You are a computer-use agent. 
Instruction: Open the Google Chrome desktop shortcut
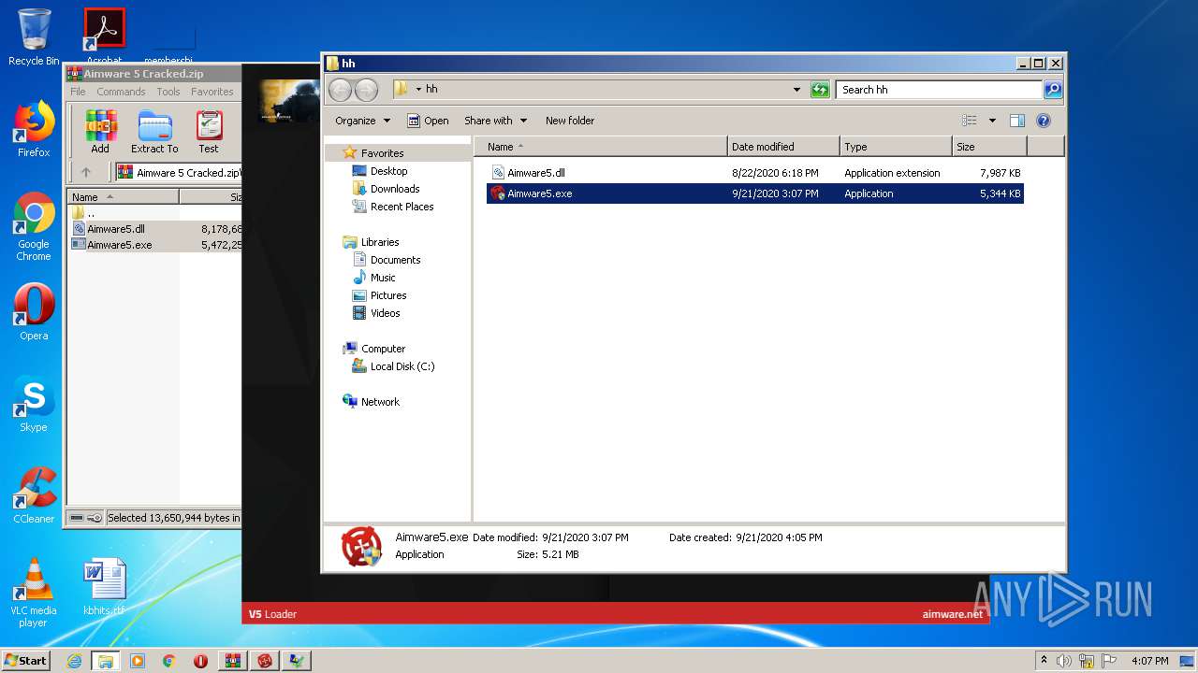pyautogui.click(x=34, y=226)
